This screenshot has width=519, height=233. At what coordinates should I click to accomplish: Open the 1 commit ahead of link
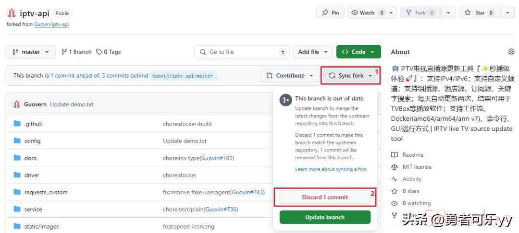coord(75,76)
